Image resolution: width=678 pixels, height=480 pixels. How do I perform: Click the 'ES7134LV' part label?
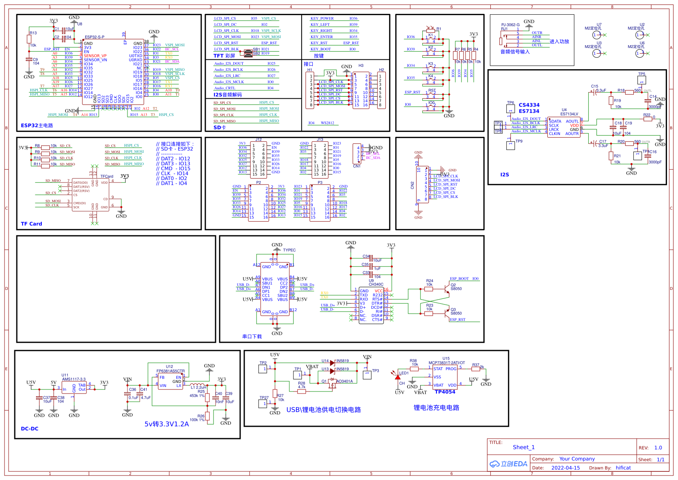[x=569, y=114]
